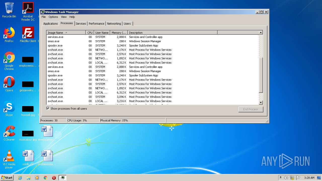
Task: Select the first smss.exe process row
Action: click(x=153, y=41)
